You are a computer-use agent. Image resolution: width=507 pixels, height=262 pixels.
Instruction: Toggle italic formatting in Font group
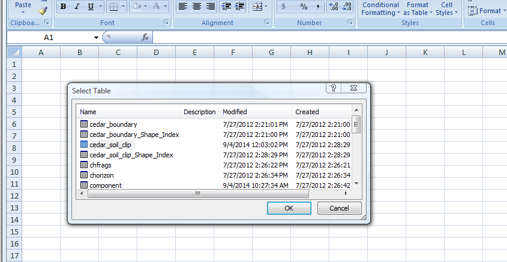click(77, 7)
